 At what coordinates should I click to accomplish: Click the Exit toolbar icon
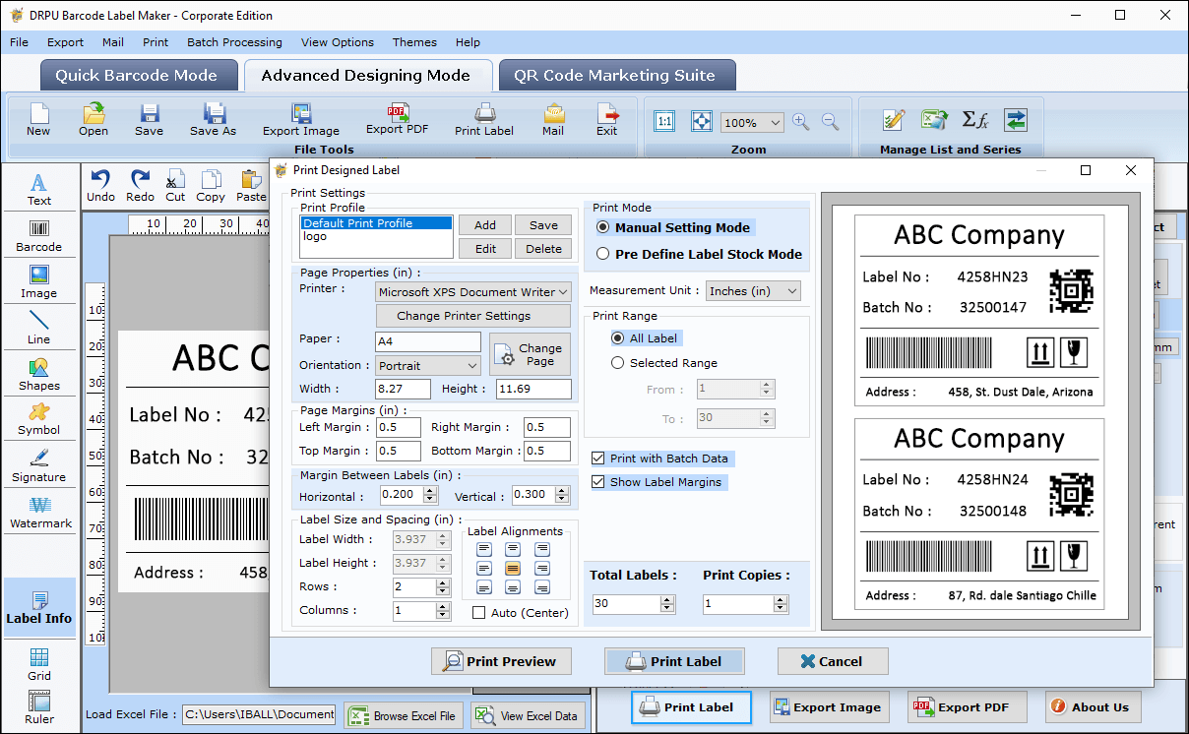pyautogui.click(x=607, y=119)
